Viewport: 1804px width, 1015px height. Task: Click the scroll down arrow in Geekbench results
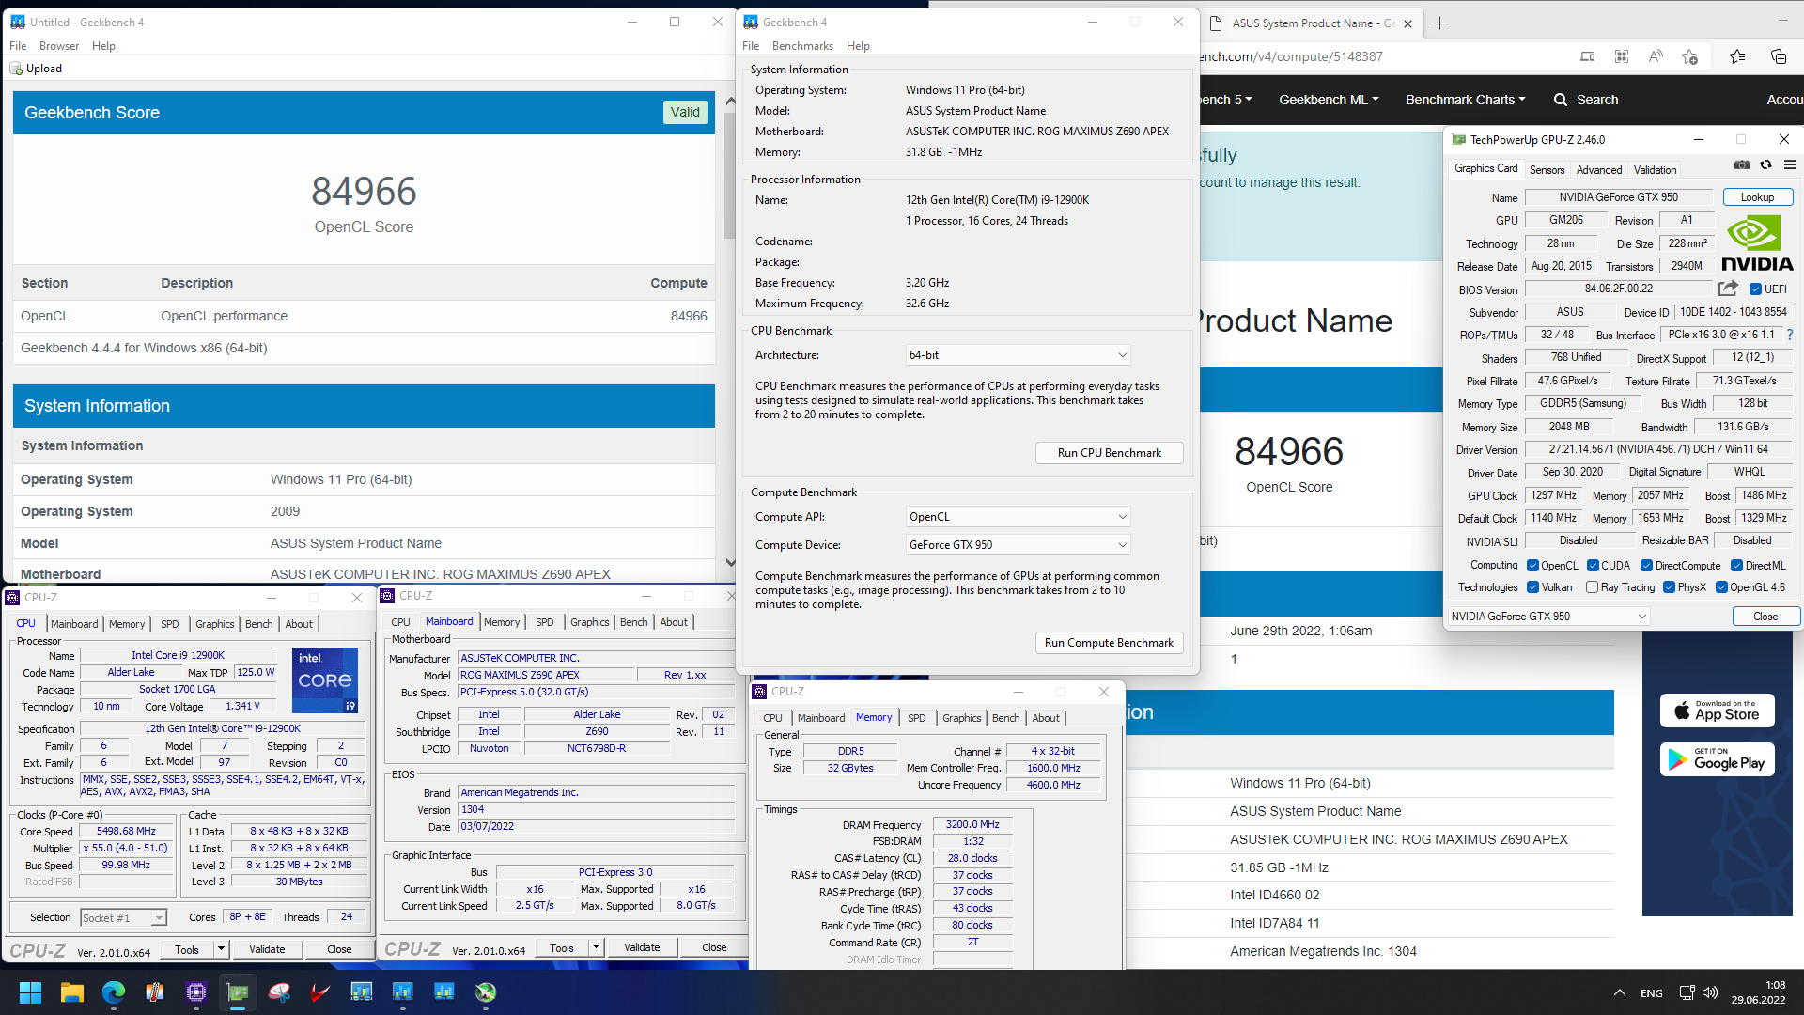(730, 563)
